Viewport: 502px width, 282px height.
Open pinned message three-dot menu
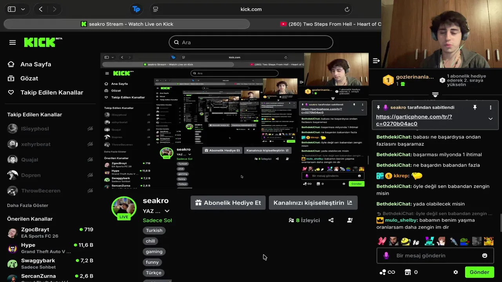(x=490, y=107)
